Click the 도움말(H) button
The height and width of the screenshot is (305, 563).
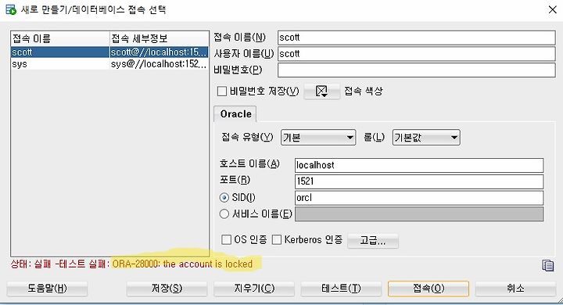pyautogui.click(x=47, y=289)
